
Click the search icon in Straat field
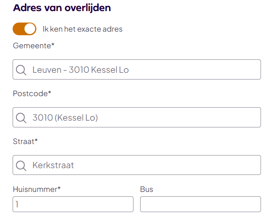[21, 165]
